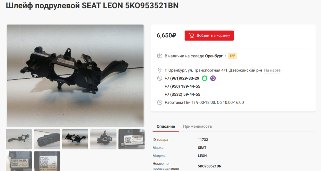This screenshot has width=321, height=171.
Task: Select the first thumbnail of the stalk switch
Action: (19, 139)
